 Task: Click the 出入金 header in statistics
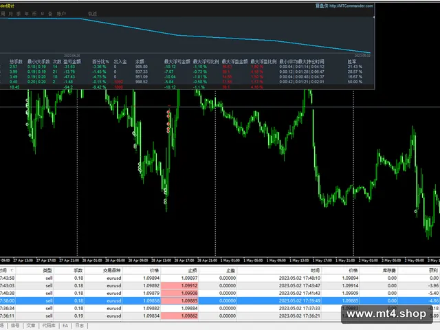[120, 61]
